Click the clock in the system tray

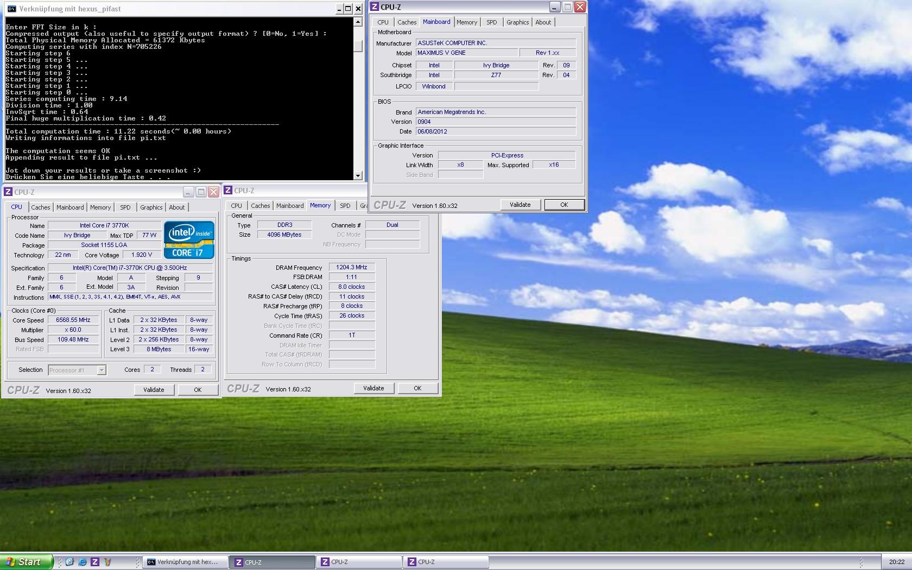tap(897, 562)
